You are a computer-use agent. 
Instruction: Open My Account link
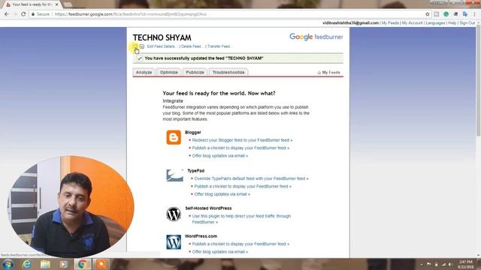pyautogui.click(x=413, y=23)
